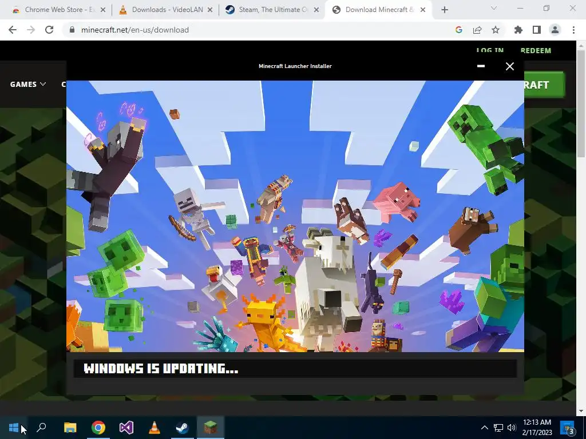Viewport: 586px width, 439px height.
Task: Open the tab search chevron
Action: pyautogui.click(x=494, y=8)
